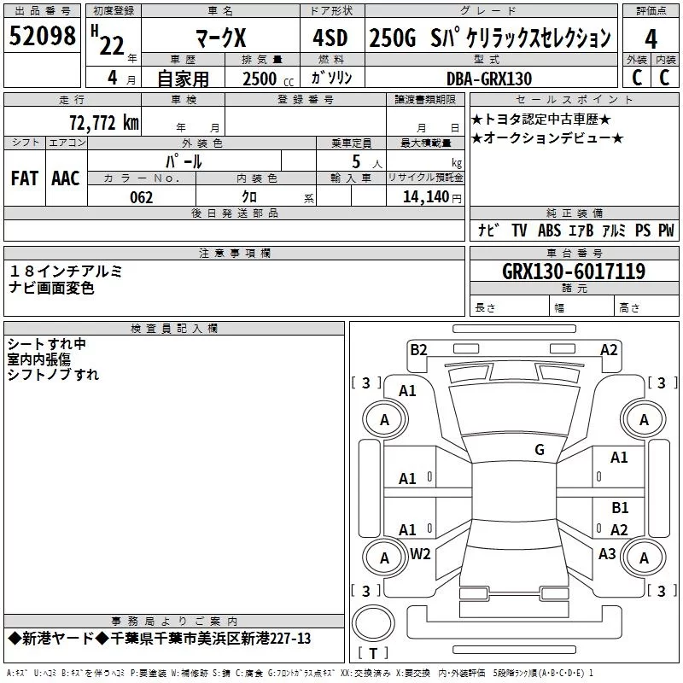The width and height of the screenshot is (683, 683).
Task: Click the rear-left wheel A circle
Action: coord(385,557)
